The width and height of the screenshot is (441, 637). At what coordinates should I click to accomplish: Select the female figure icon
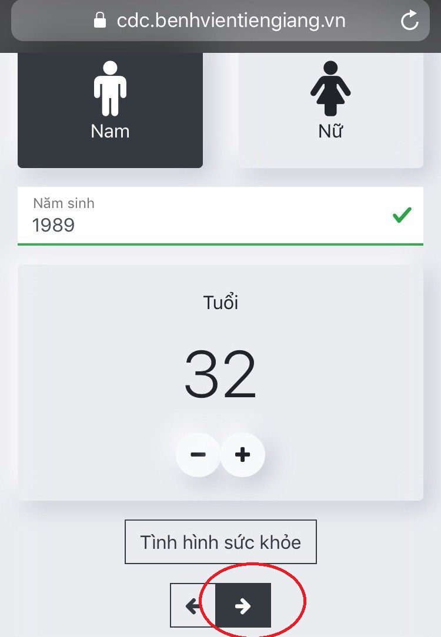pos(330,88)
